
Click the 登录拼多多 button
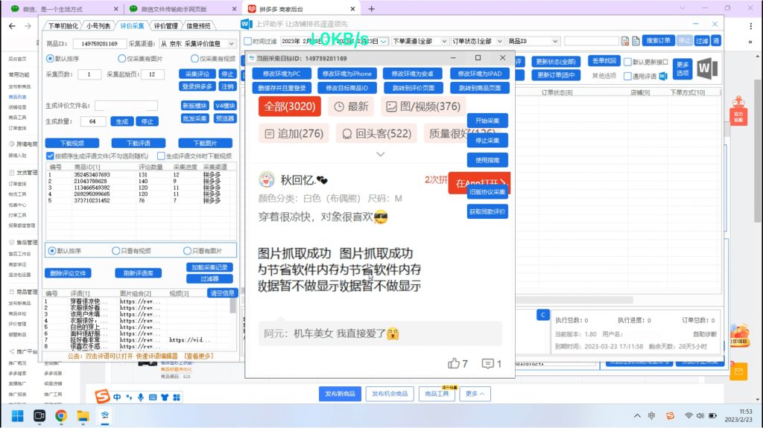coord(197,86)
